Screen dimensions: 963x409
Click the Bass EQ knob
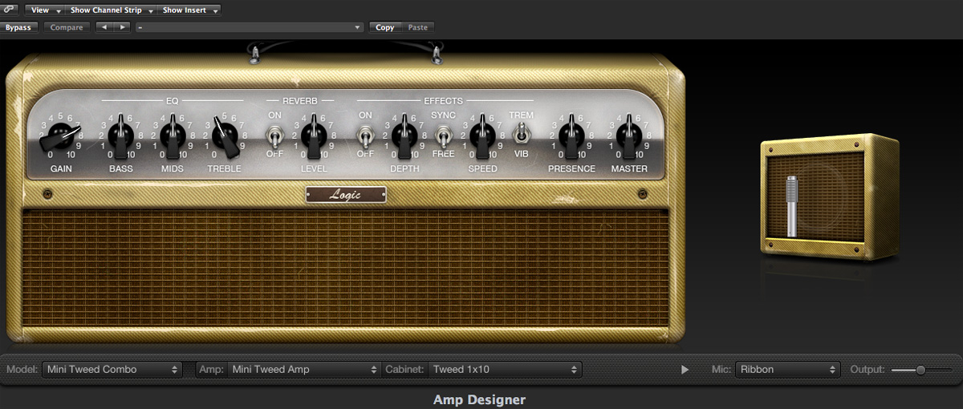(x=120, y=136)
